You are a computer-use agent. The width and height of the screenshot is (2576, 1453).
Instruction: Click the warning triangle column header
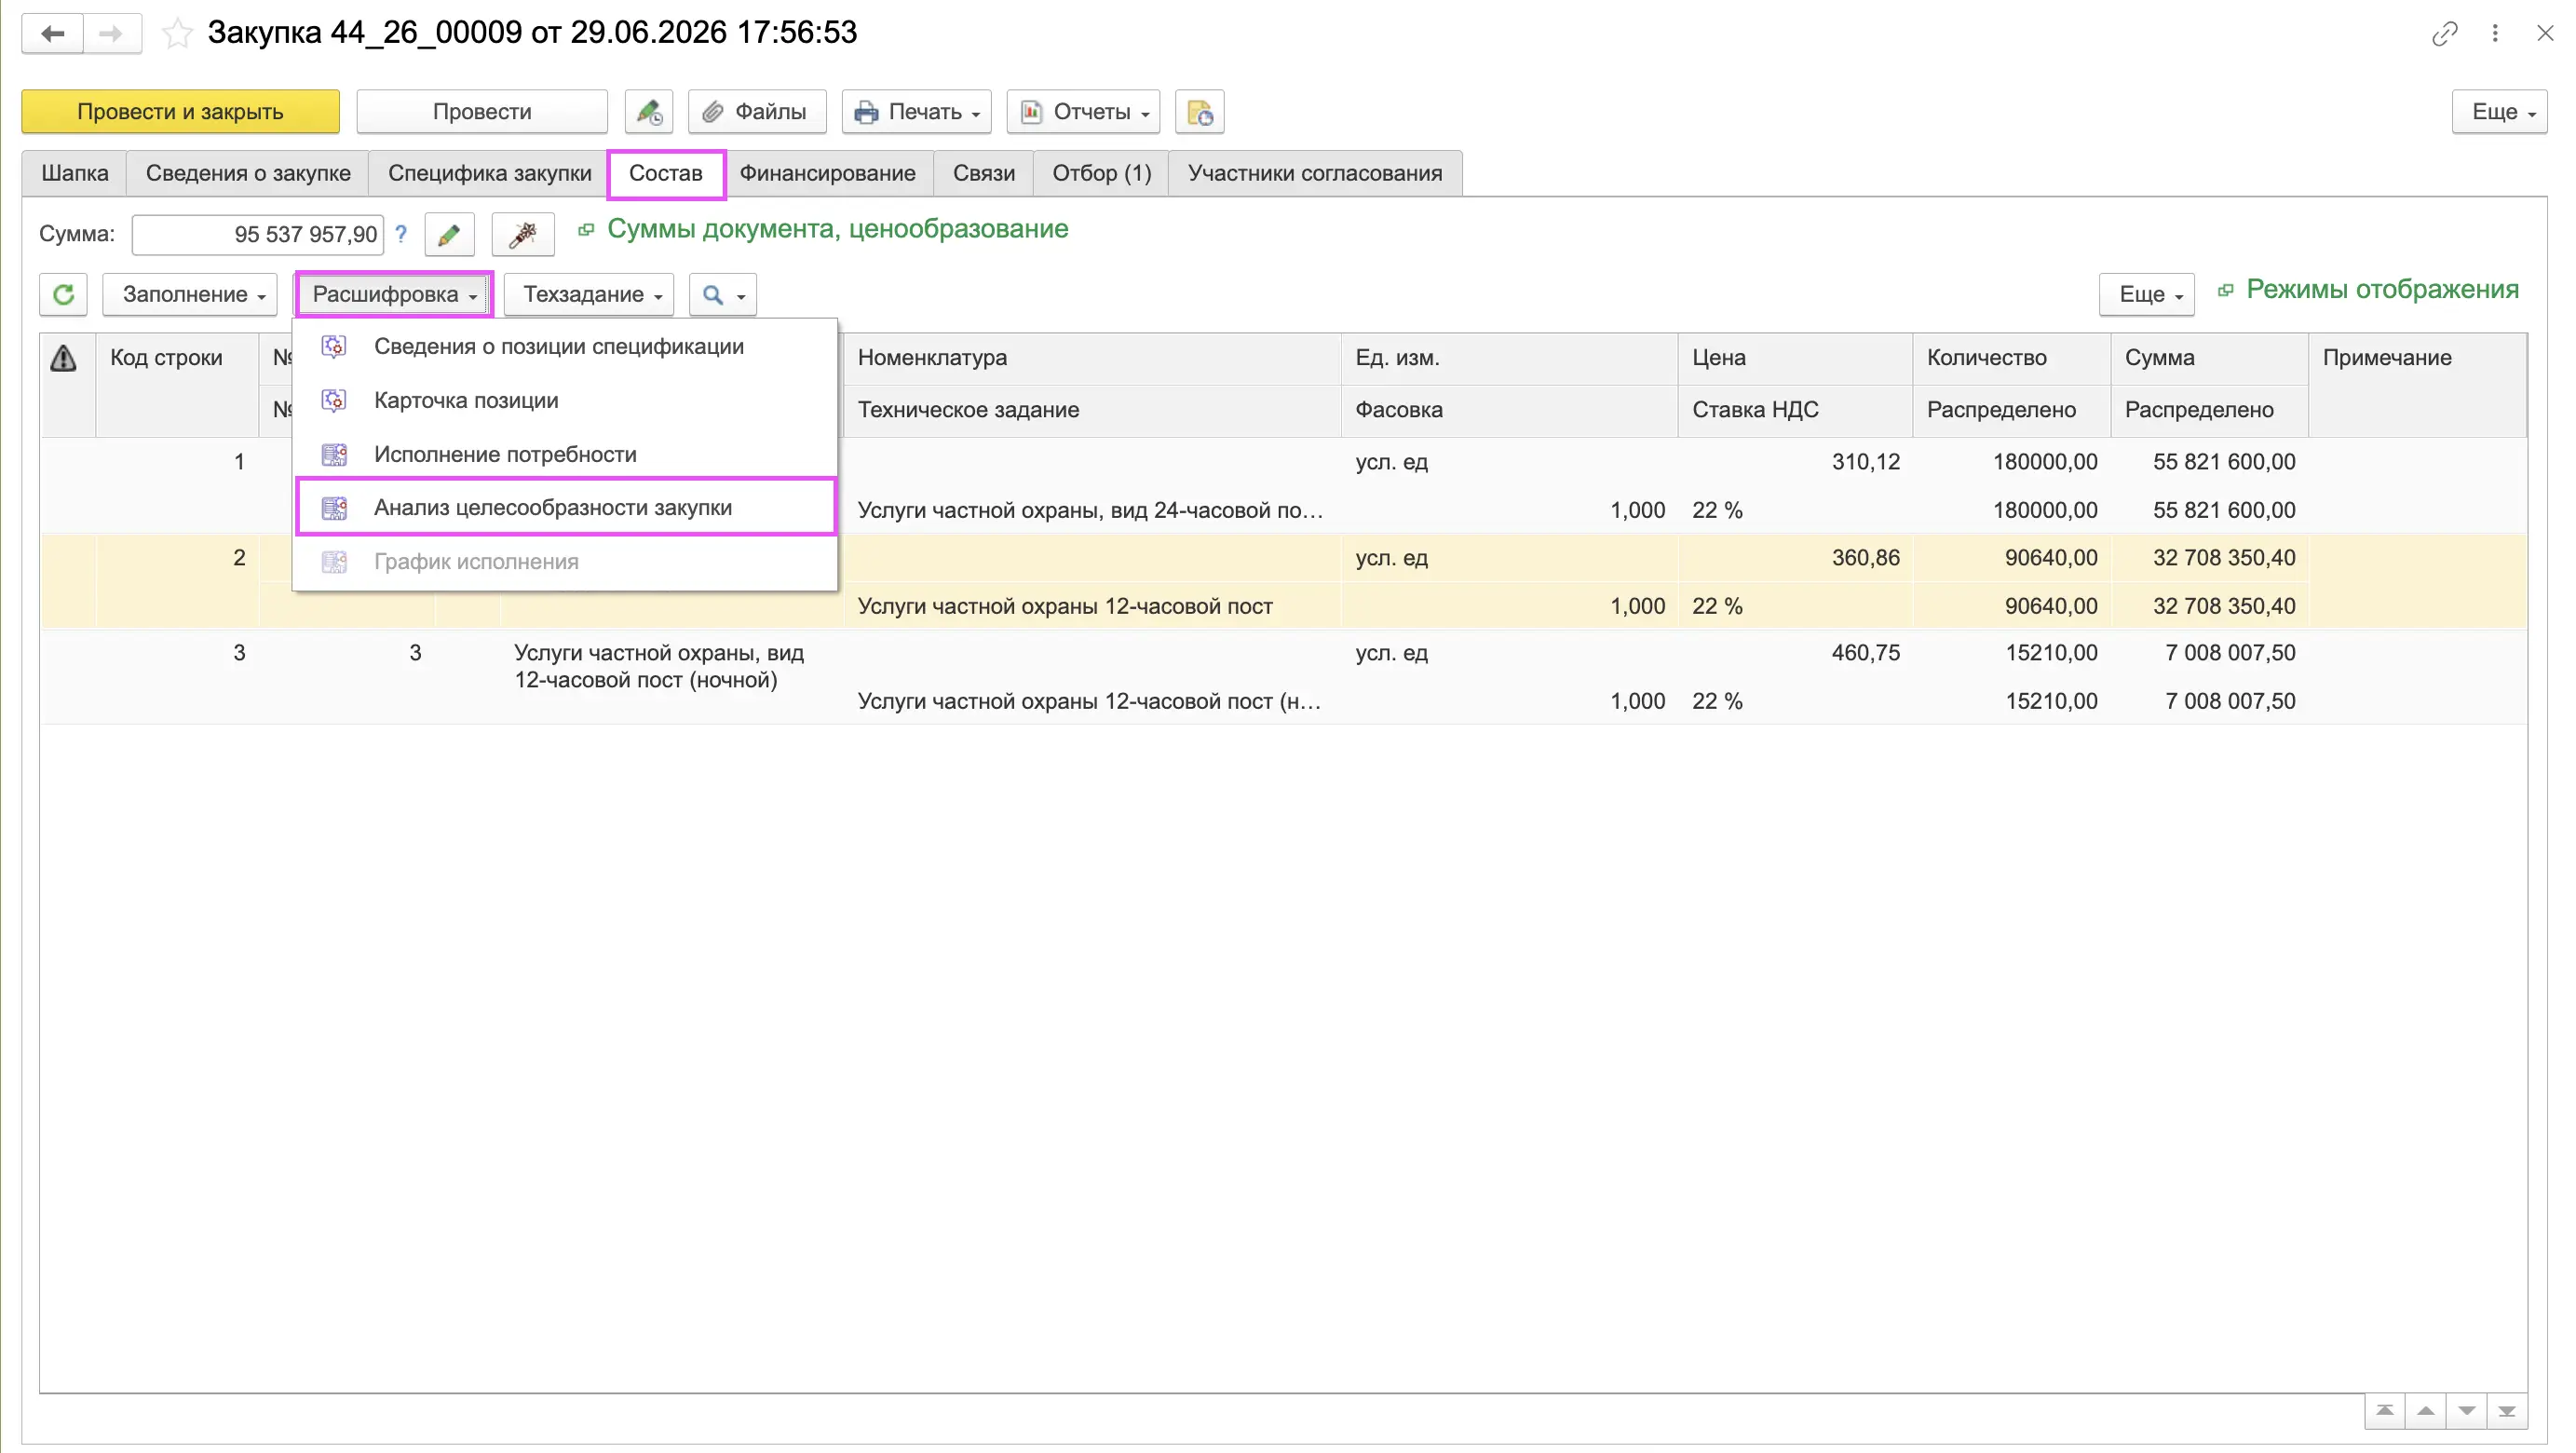63,357
